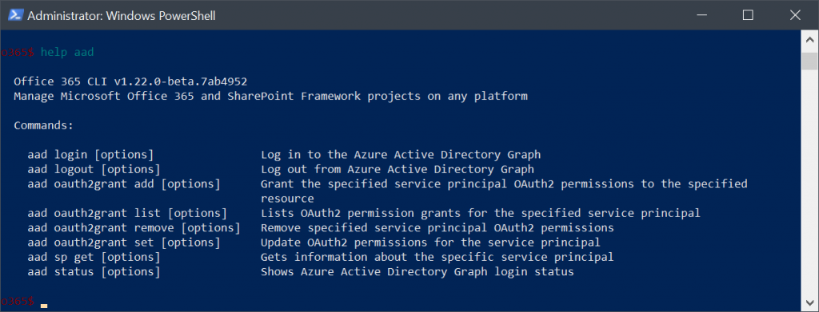Click the scrollbar up arrow
Viewport: 819px width, 312px height.
coord(809,40)
